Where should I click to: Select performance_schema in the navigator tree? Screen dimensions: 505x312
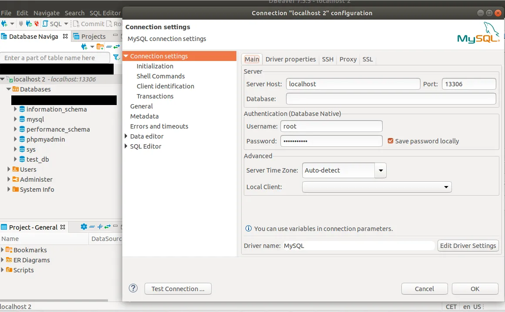coord(58,129)
